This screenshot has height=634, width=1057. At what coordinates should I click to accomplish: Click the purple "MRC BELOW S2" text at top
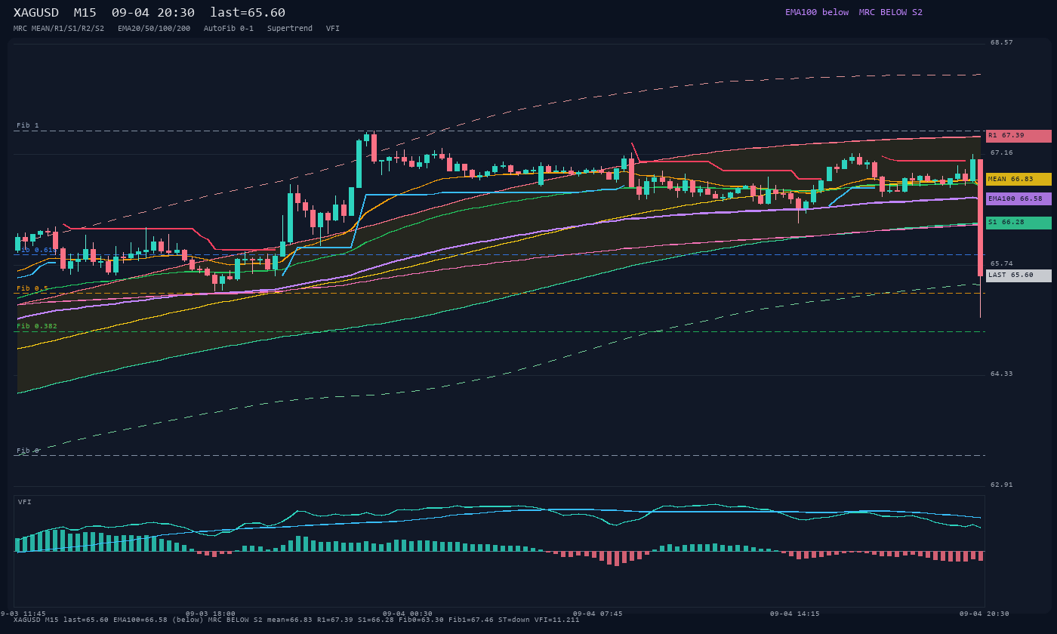tap(891, 12)
